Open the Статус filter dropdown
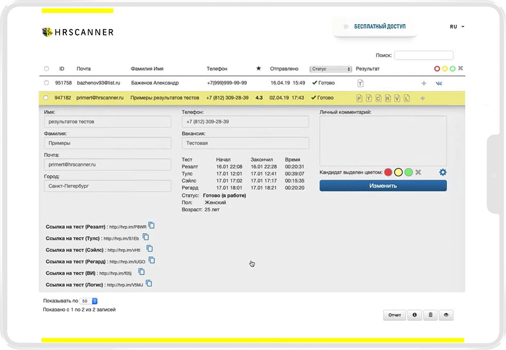 pos(331,69)
